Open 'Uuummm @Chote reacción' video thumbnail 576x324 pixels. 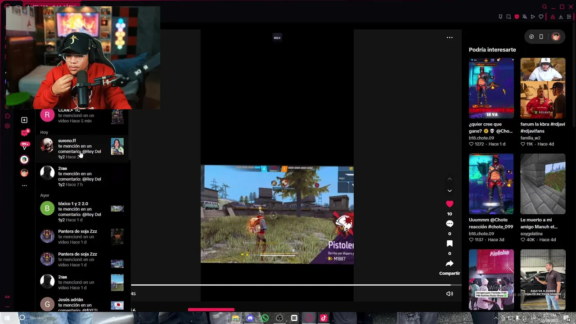tap(491, 184)
